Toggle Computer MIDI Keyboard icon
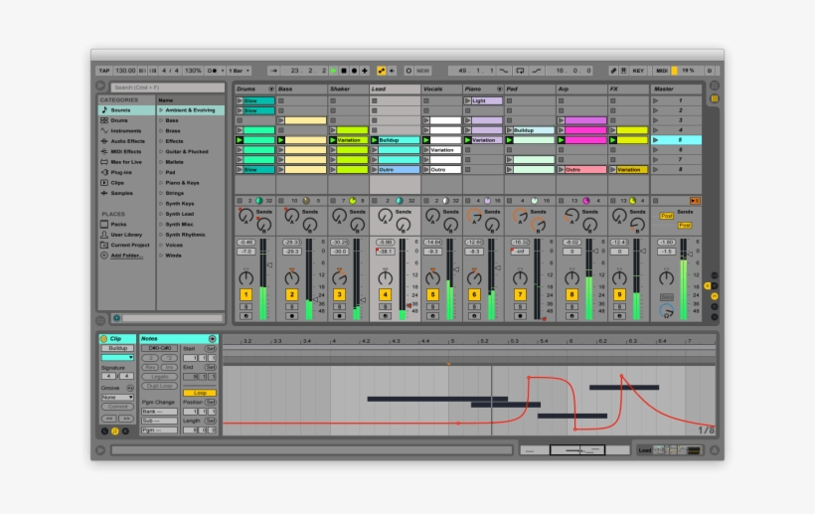The width and height of the screenshot is (815, 514). (x=623, y=71)
